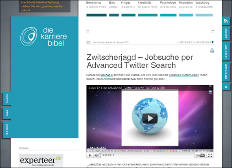The height and width of the screenshot is (168, 232).
Task: Click the color bar under Kreativität
Action: [148, 15]
